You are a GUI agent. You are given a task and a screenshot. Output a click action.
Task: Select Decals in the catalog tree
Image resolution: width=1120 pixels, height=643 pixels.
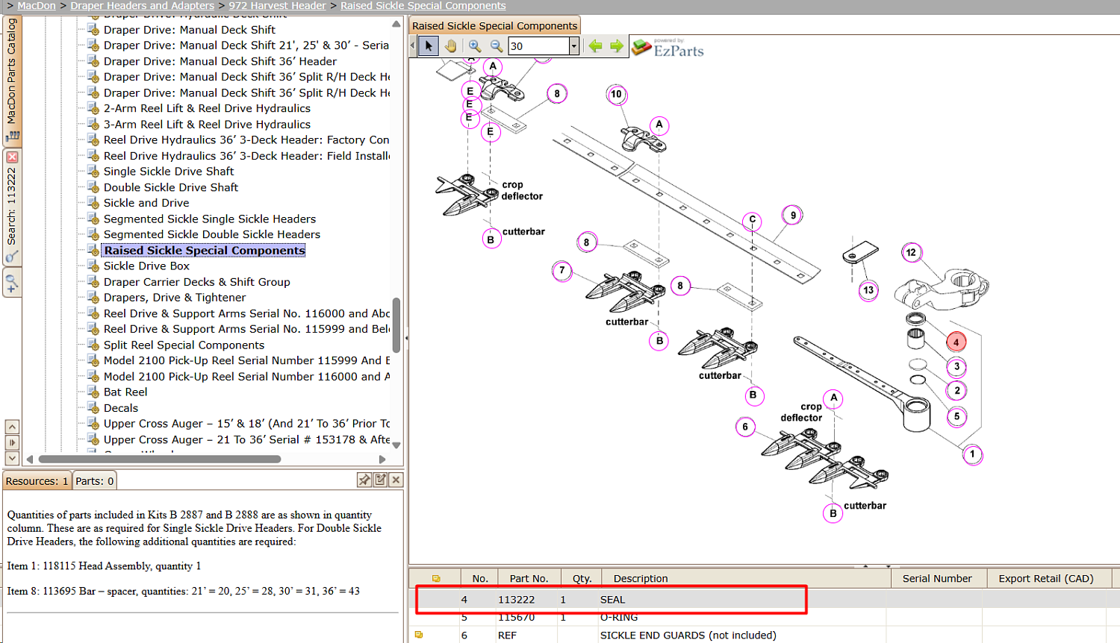pos(121,408)
